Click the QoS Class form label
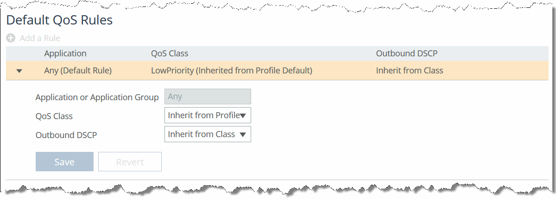556x199 pixels. tap(54, 116)
